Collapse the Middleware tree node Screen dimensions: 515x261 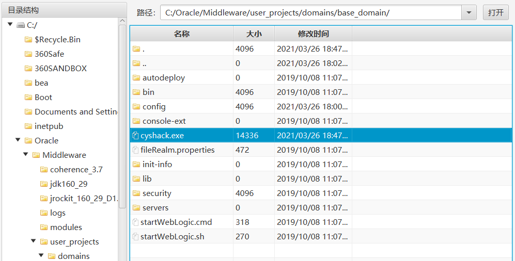coord(25,154)
